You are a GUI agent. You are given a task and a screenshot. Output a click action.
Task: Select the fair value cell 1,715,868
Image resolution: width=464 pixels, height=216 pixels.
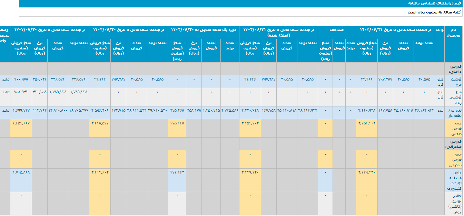pos(21,172)
